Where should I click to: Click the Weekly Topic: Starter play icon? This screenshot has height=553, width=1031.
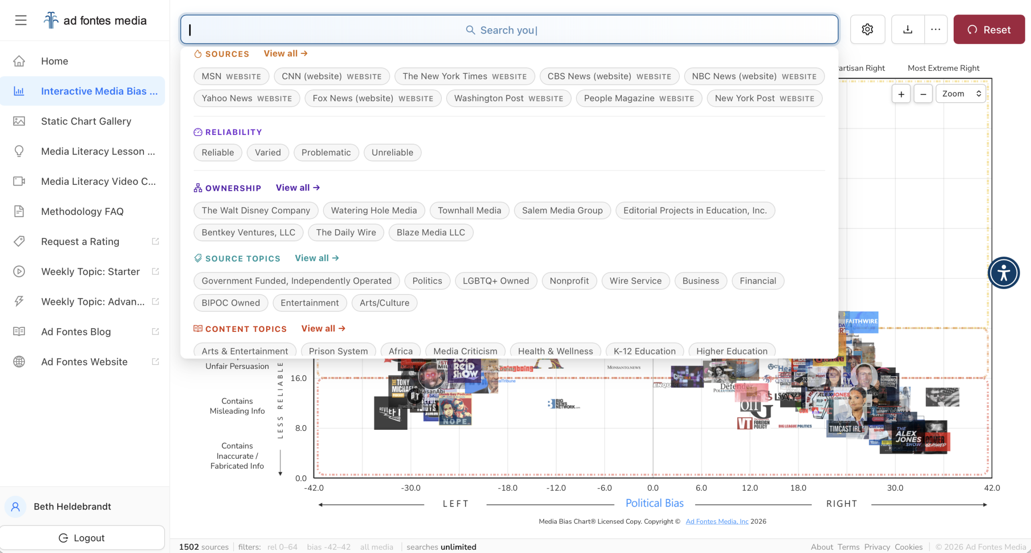pos(19,271)
